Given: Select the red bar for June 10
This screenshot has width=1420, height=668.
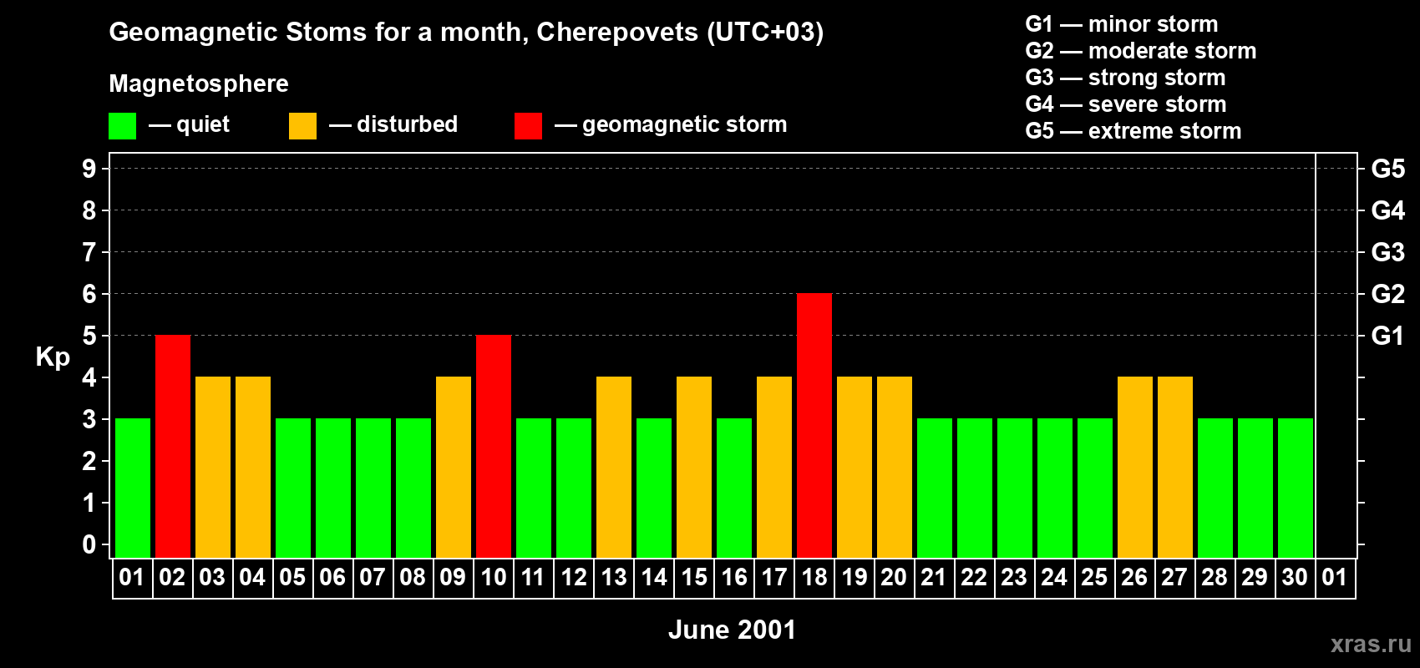Looking at the screenshot, I should (x=494, y=446).
